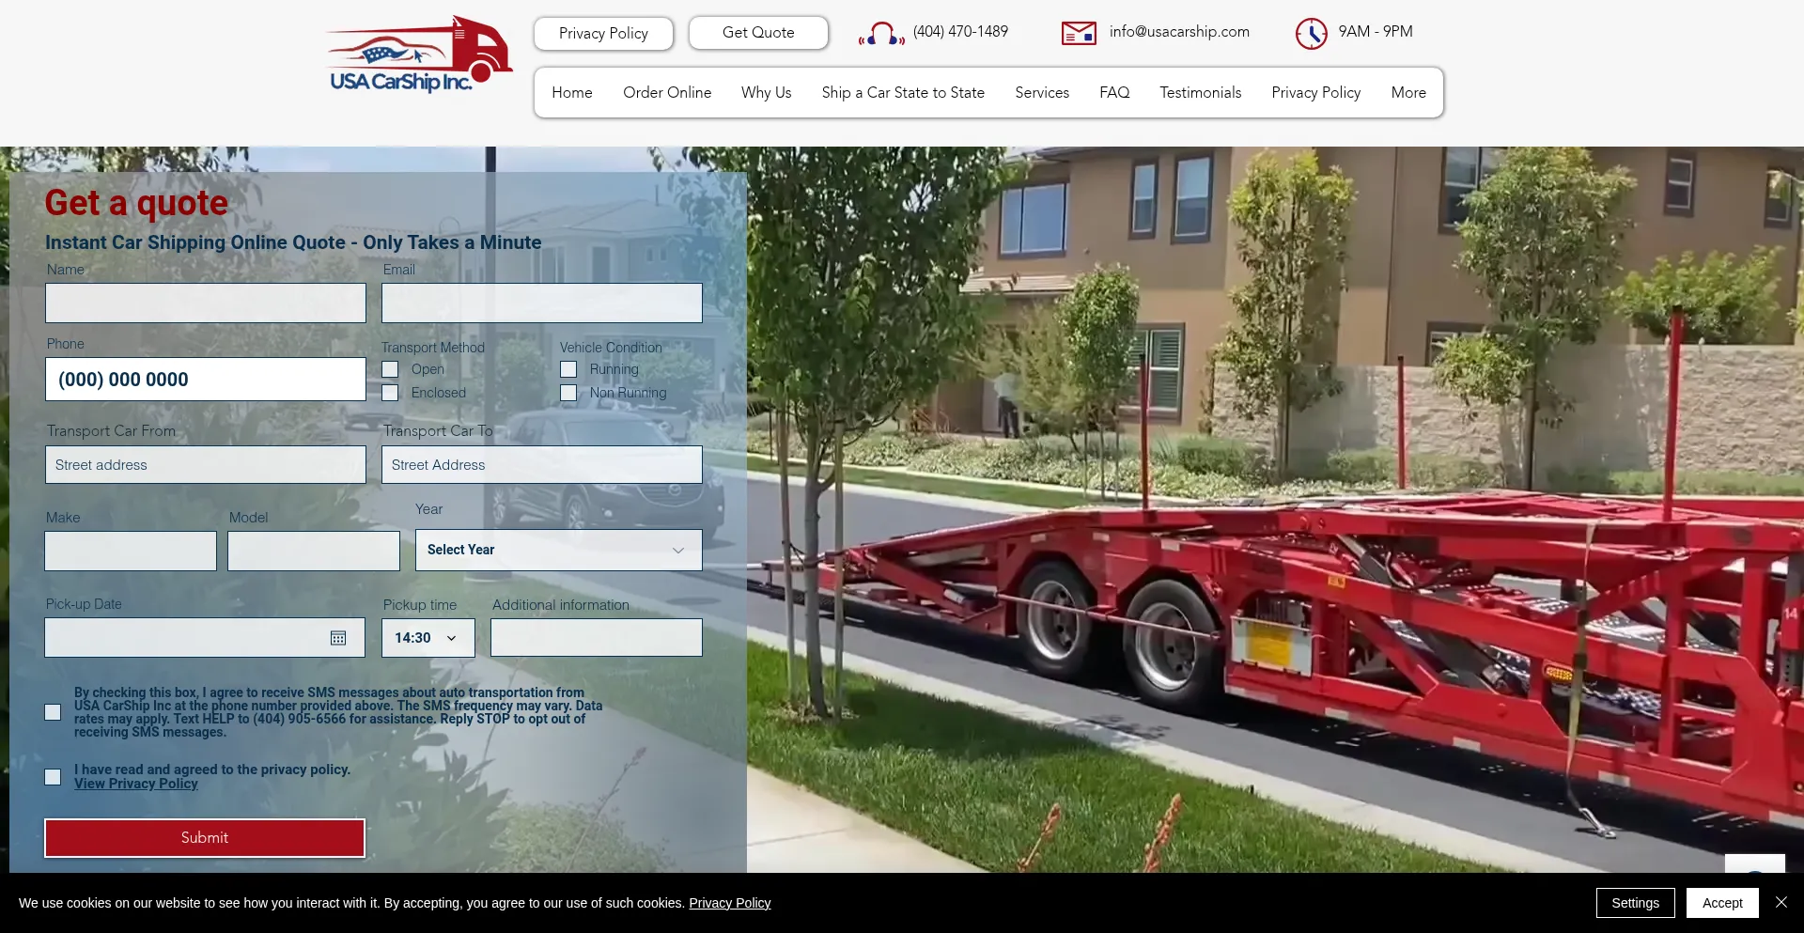The height and width of the screenshot is (933, 1804).
Task: Expand the Select Year dropdown
Action: coord(558,550)
